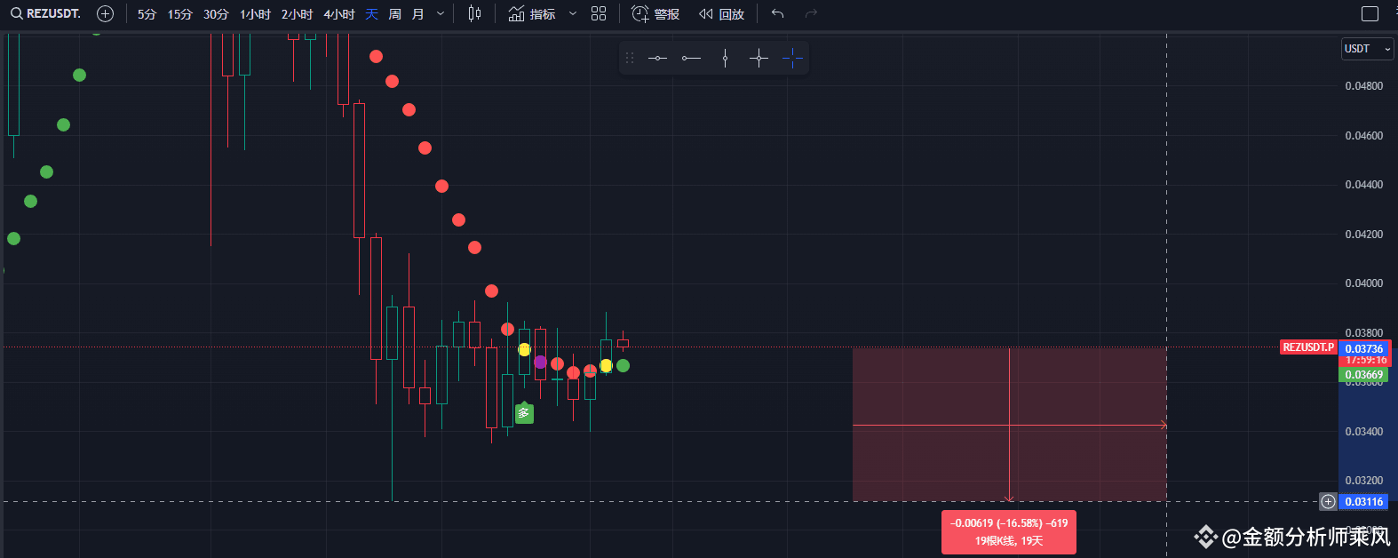
Task: Click the 0.03116 crosshair price label
Action: coord(1363,502)
